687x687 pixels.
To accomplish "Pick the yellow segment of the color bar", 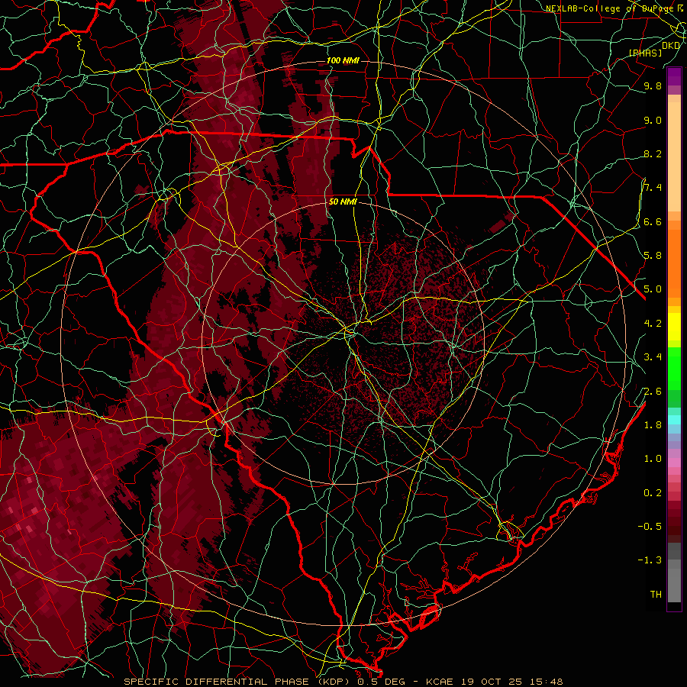I will tap(674, 327).
